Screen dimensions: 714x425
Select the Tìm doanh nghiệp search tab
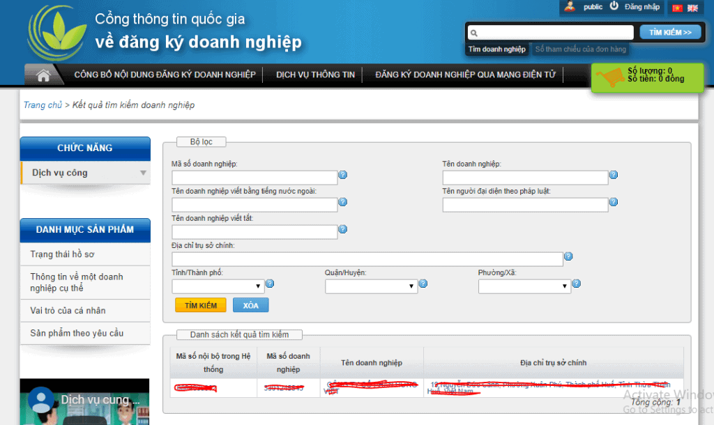(x=496, y=49)
